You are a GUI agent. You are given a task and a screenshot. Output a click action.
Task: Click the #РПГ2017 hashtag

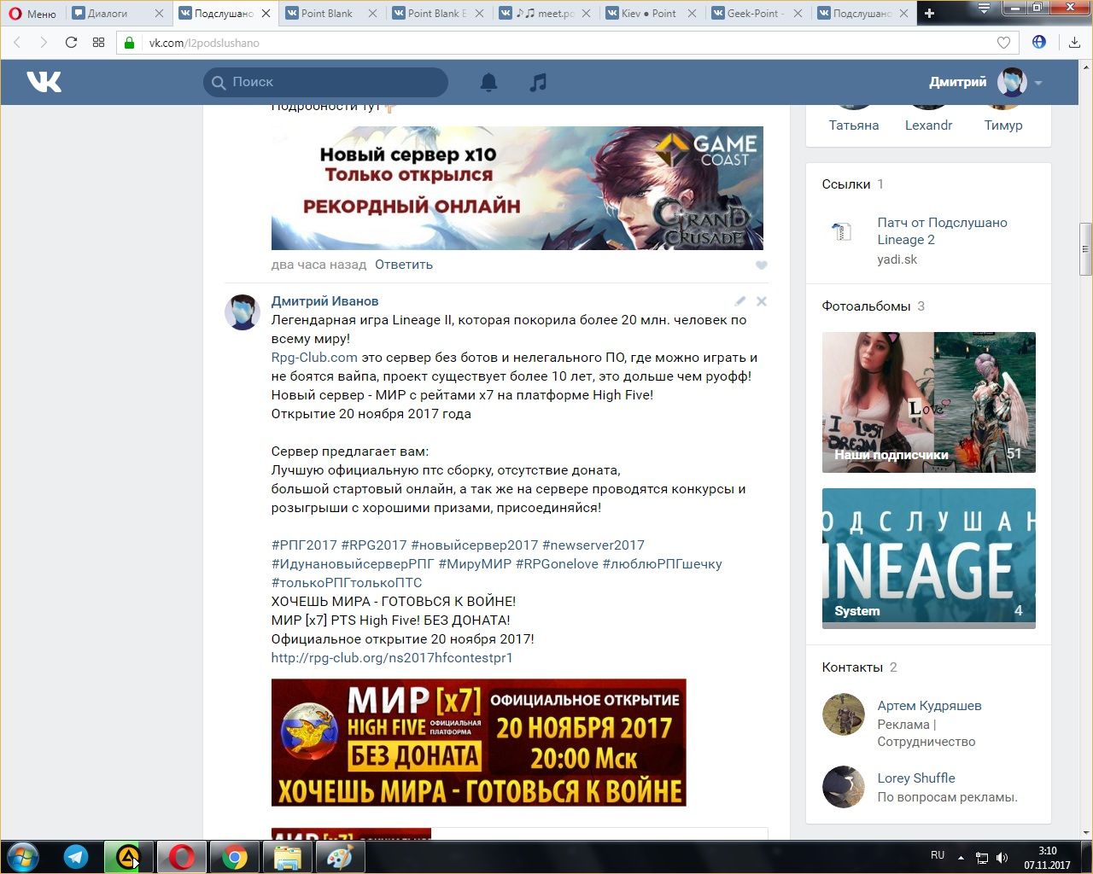(x=304, y=545)
